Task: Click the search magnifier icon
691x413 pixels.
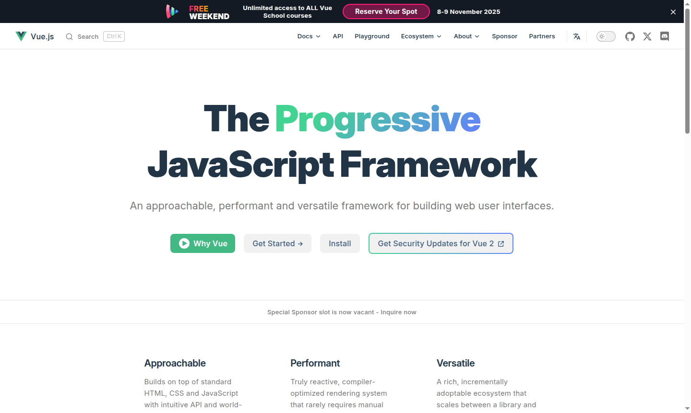Action: click(69, 36)
